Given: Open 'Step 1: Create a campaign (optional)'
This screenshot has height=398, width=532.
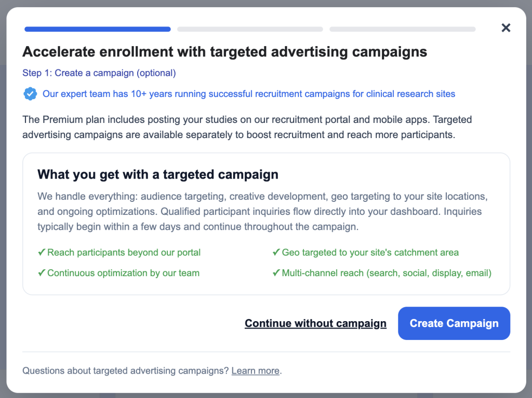Looking at the screenshot, I should click(99, 73).
